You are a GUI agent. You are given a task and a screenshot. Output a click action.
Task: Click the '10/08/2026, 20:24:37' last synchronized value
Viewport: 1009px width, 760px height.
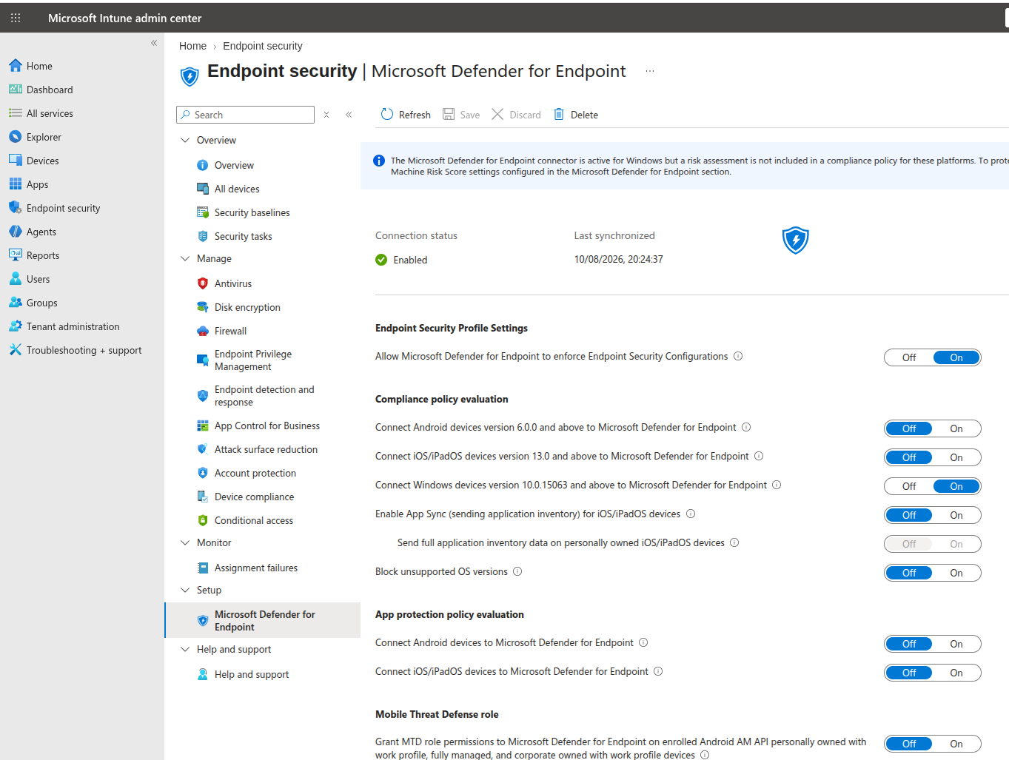pos(619,259)
